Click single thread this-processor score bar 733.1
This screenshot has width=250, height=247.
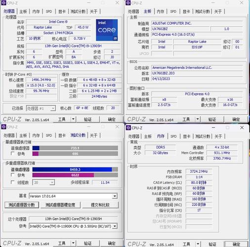[75, 148]
